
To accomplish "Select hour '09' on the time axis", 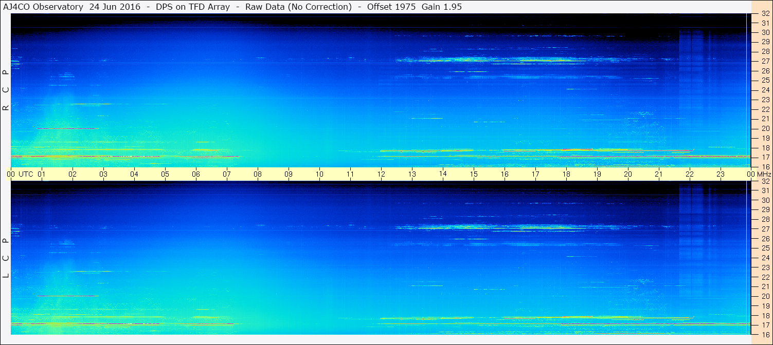I will pos(289,174).
